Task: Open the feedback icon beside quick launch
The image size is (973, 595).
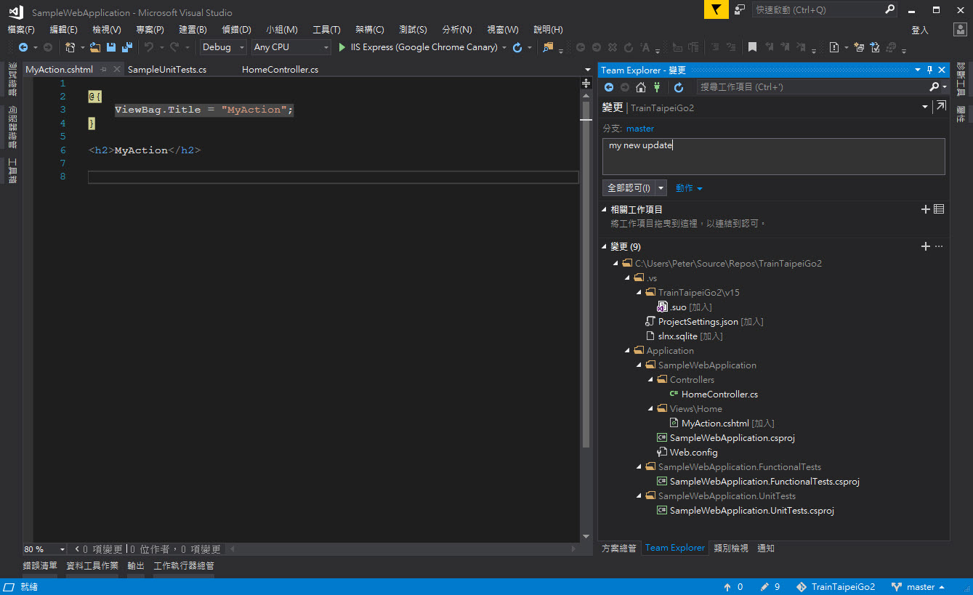Action: [740, 9]
